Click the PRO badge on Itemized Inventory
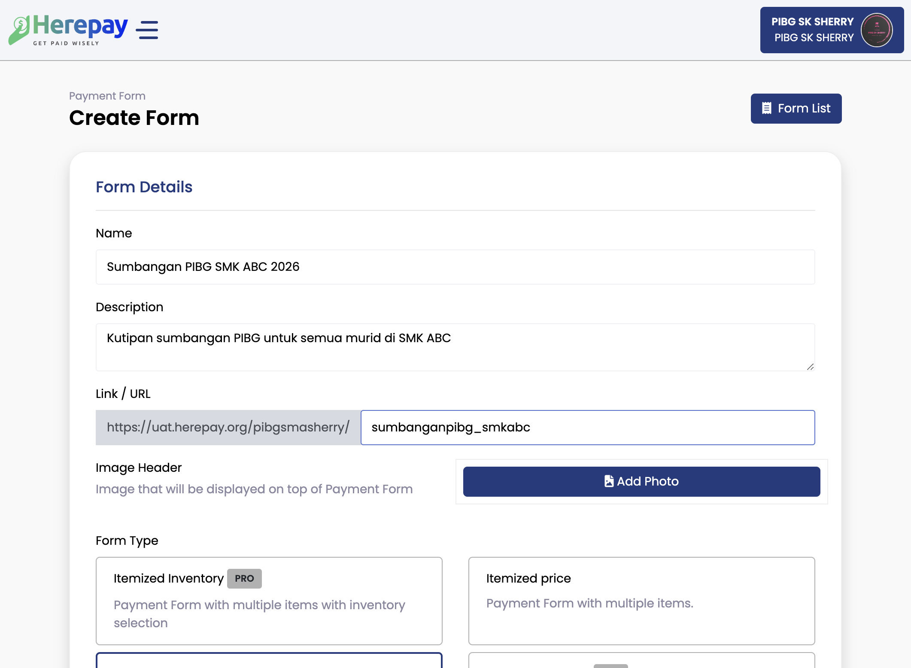The width and height of the screenshot is (911, 668). pyautogui.click(x=244, y=579)
